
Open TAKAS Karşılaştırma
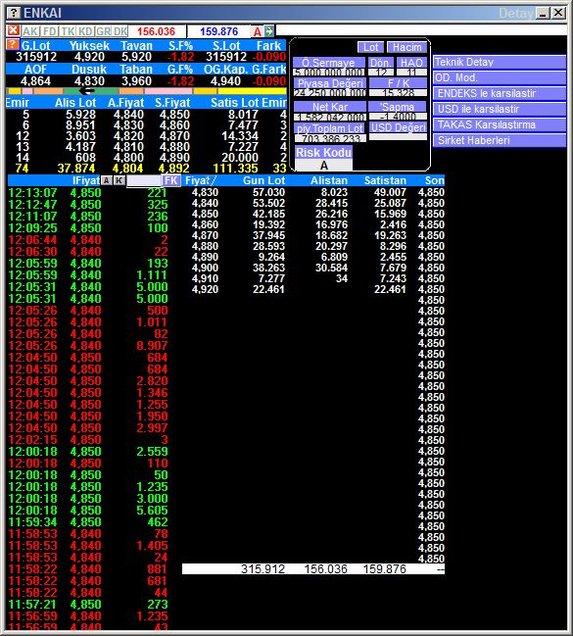500,124
